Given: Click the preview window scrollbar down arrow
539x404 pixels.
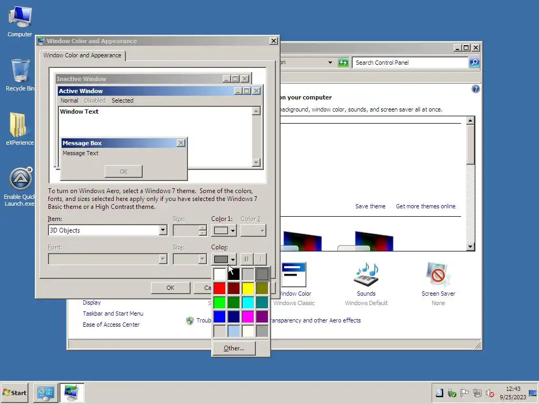Looking at the screenshot, I should pos(256,162).
